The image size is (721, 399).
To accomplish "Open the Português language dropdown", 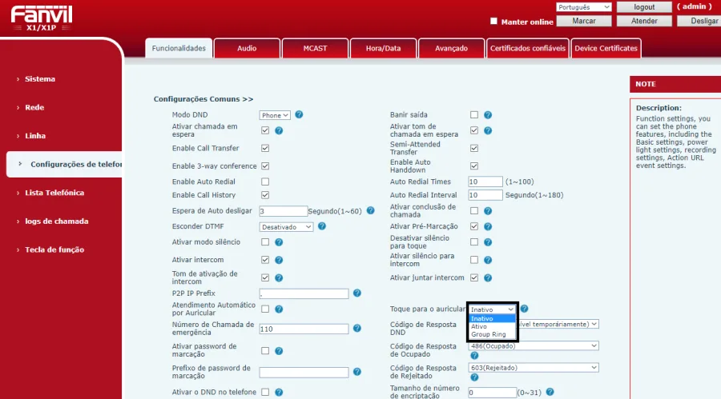I will point(583,7).
